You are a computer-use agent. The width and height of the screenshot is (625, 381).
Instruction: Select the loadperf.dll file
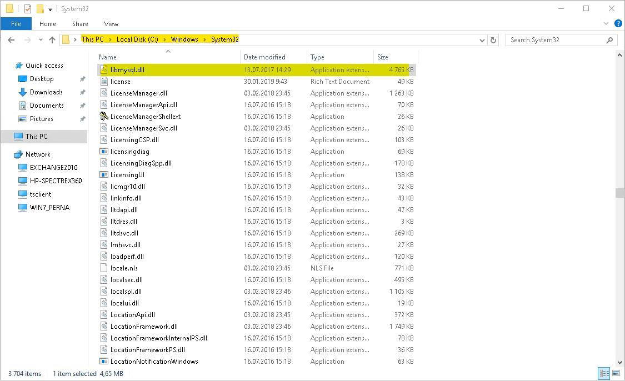[x=127, y=256]
